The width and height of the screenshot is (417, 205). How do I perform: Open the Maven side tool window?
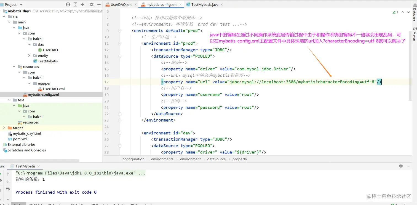pyautogui.click(x=414, y=34)
